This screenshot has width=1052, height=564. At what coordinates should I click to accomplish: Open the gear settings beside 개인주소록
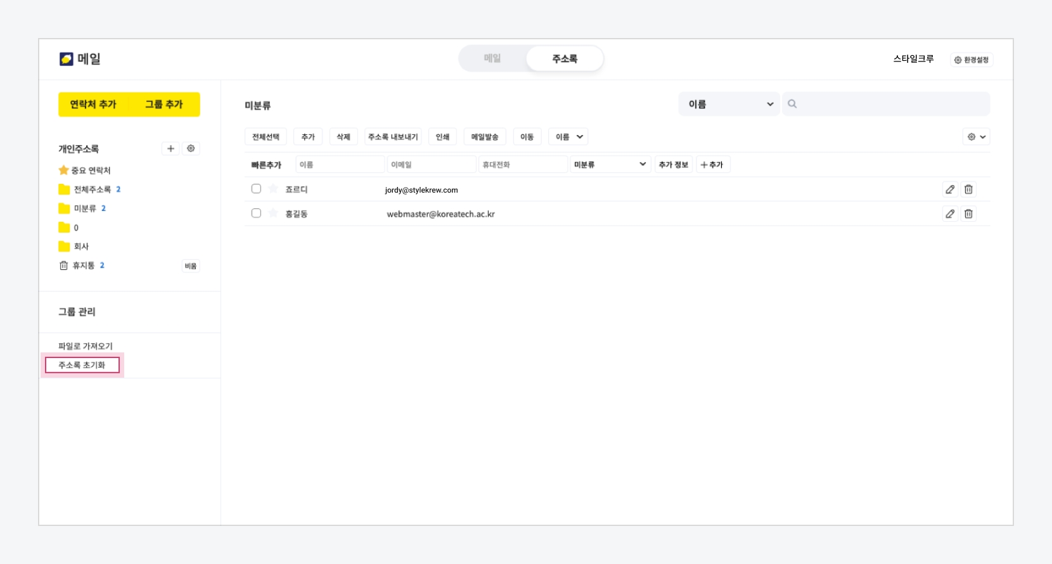[x=191, y=149]
